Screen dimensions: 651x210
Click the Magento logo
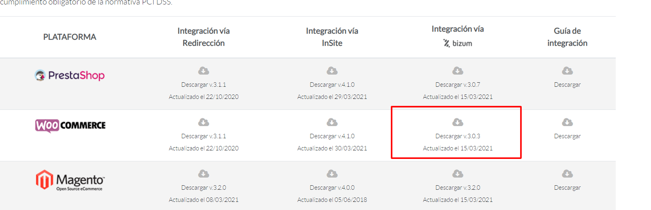pyautogui.click(x=70, y=180)
